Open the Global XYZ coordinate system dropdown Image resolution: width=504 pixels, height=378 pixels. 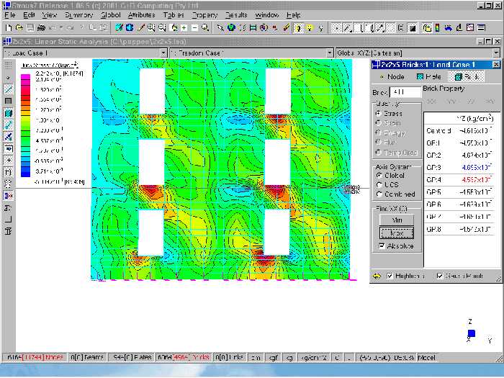[x=496, y=53]
